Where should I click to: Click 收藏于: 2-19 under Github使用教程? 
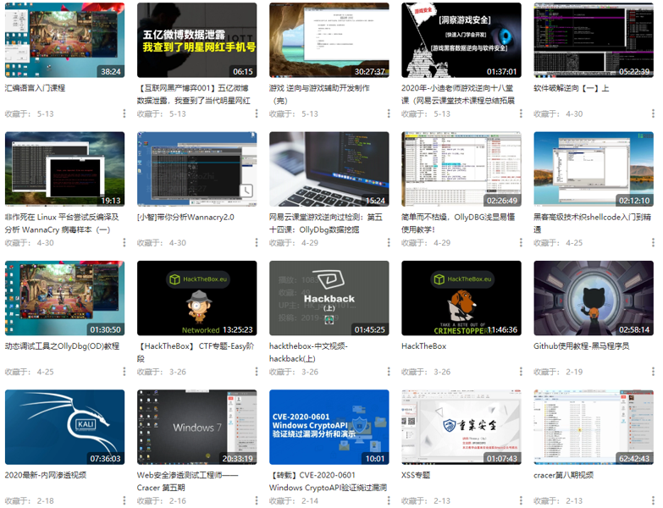pyautogui.click(x=558, y=372)
